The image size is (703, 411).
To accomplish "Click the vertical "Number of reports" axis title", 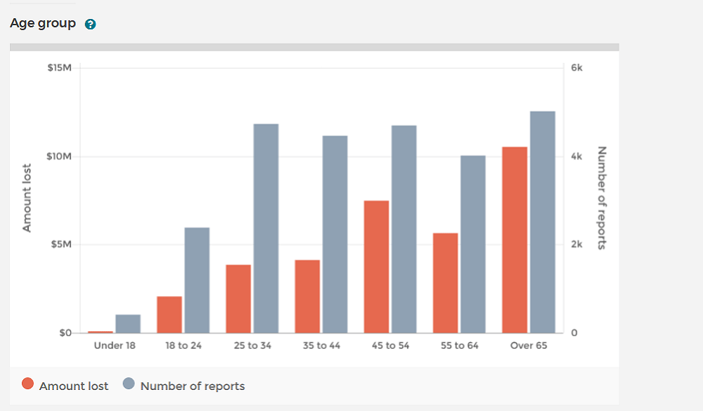I will pyautogui.click(x=602, y=198).
